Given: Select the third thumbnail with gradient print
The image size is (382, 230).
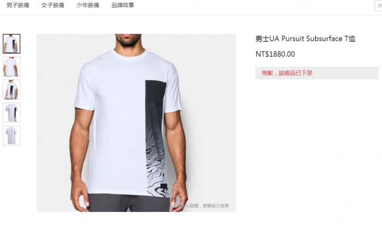Looking at the screenshot, I should 12,89.
